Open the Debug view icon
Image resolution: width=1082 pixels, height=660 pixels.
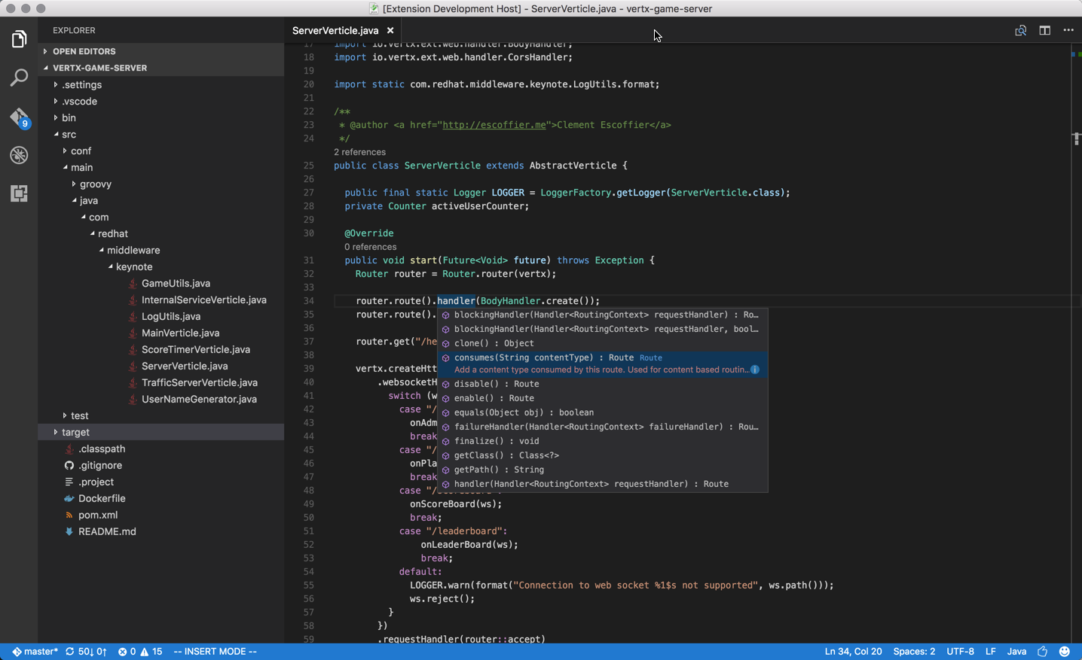point(19,155)
